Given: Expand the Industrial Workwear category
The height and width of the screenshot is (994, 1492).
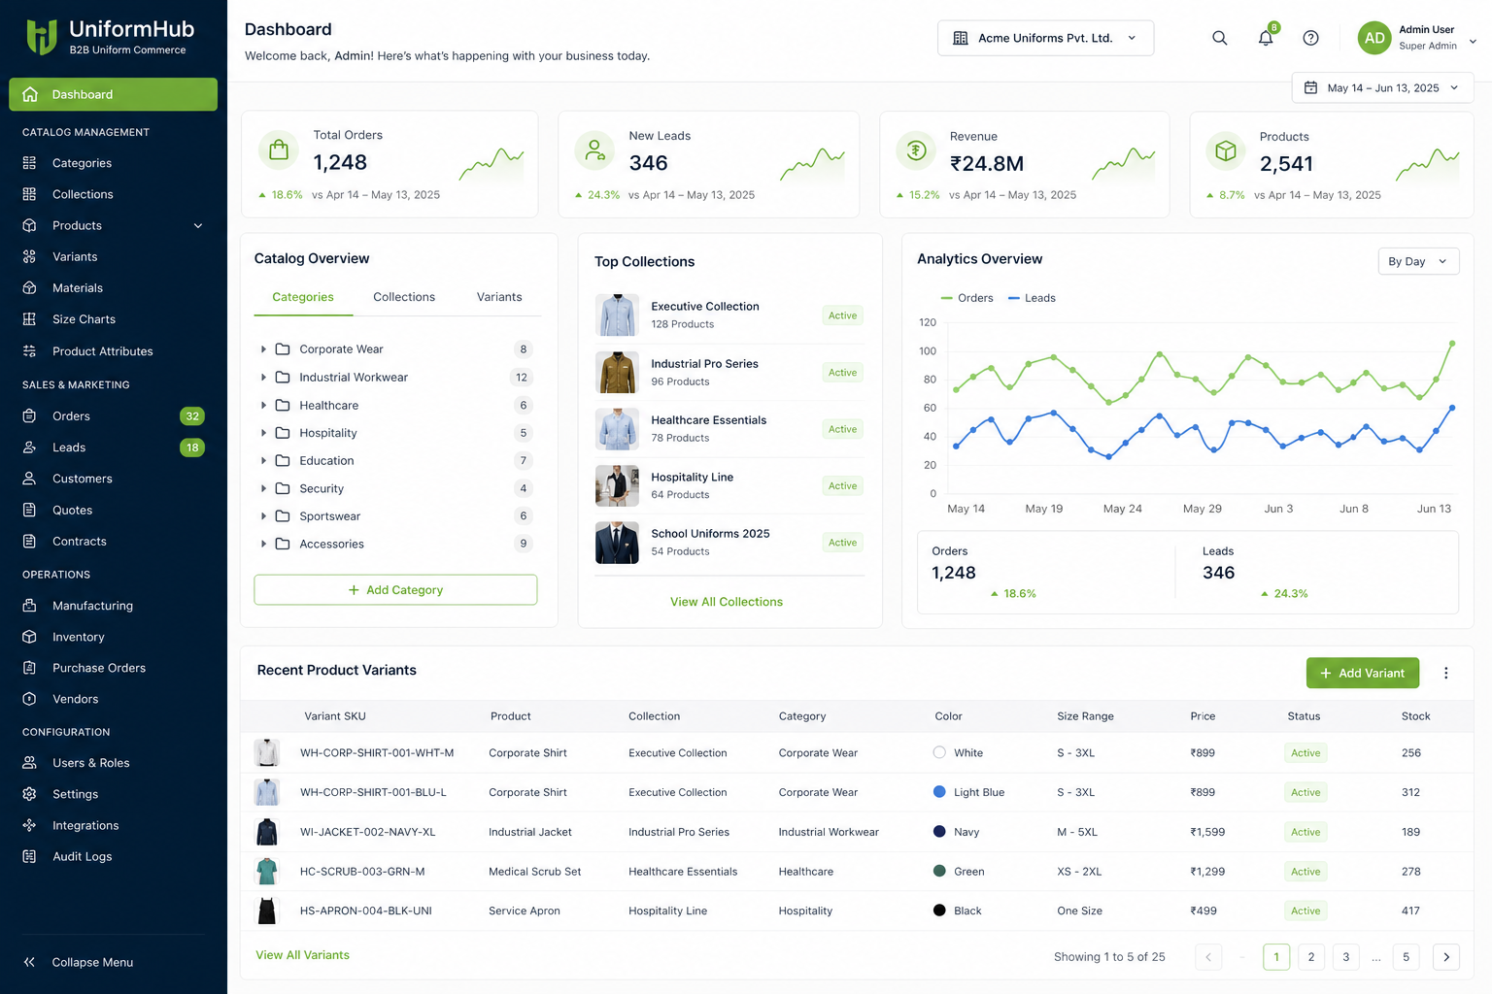Looking at the screenshot, I should (263, 377).
